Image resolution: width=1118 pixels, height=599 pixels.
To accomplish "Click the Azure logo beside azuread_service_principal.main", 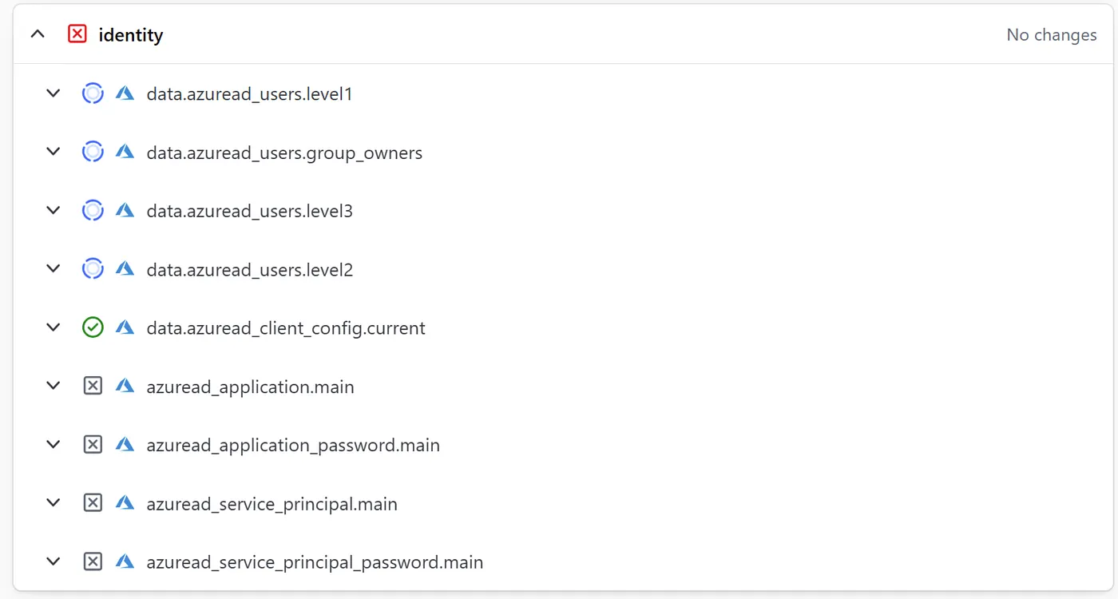I will pos(125,503).
